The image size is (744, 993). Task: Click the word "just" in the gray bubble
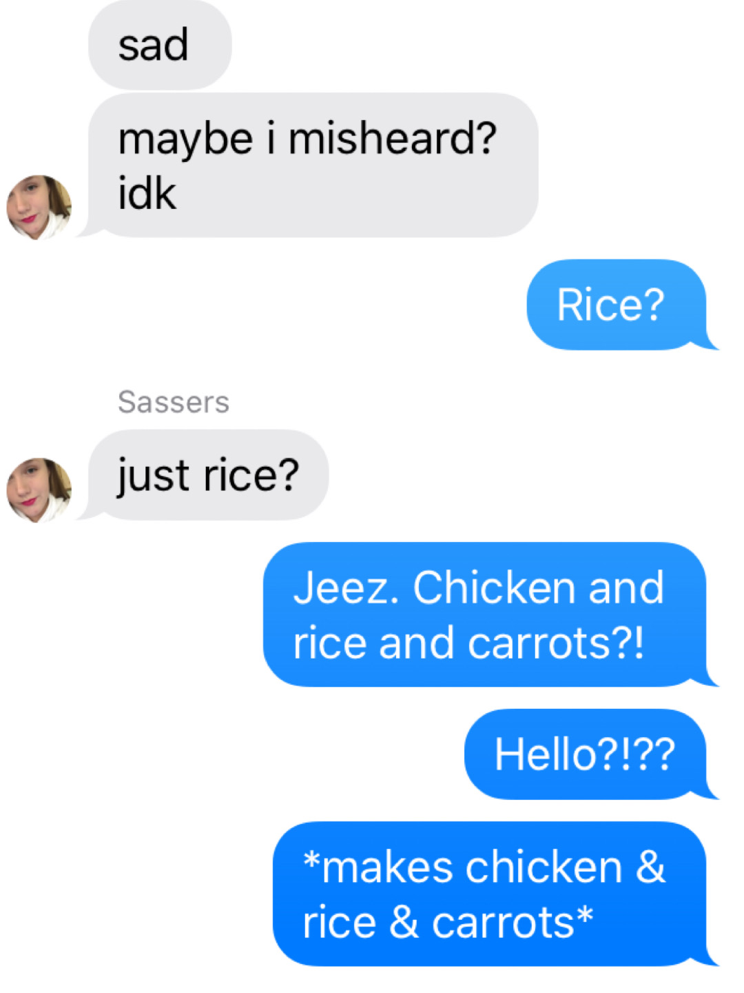[153, 476]
